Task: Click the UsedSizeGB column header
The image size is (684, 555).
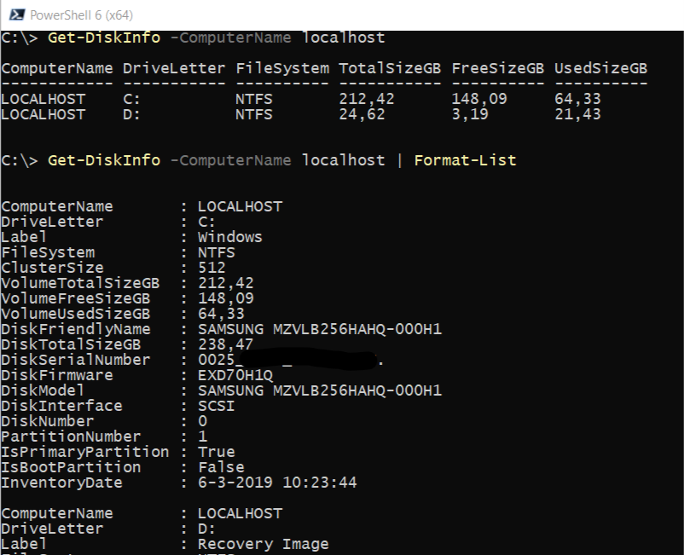Action: (600, 68)
